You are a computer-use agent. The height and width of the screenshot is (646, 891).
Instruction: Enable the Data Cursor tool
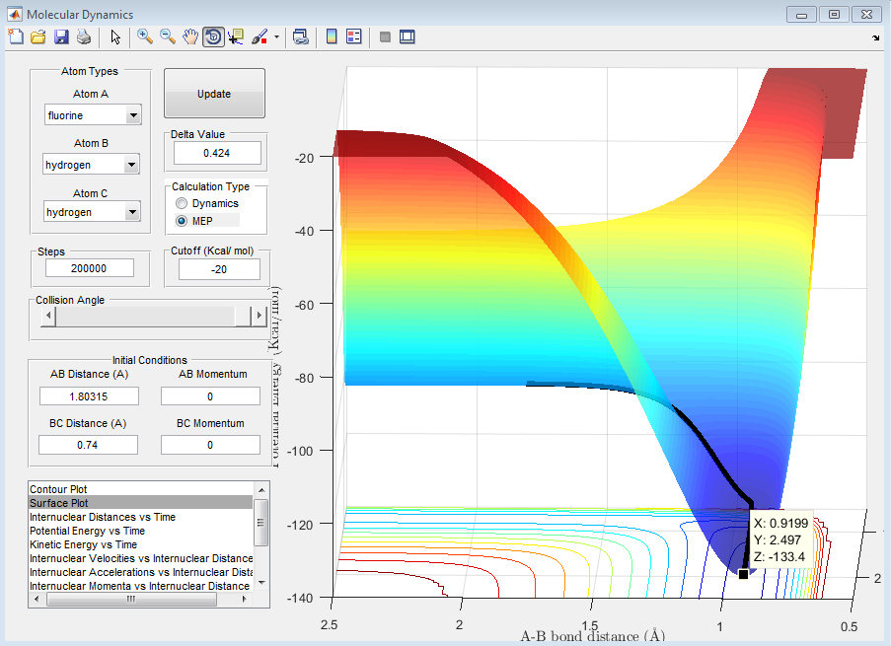click(x=236, y=36)
